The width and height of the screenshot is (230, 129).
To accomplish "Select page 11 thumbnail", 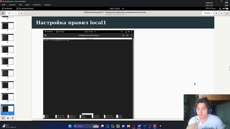I will 8,73.
